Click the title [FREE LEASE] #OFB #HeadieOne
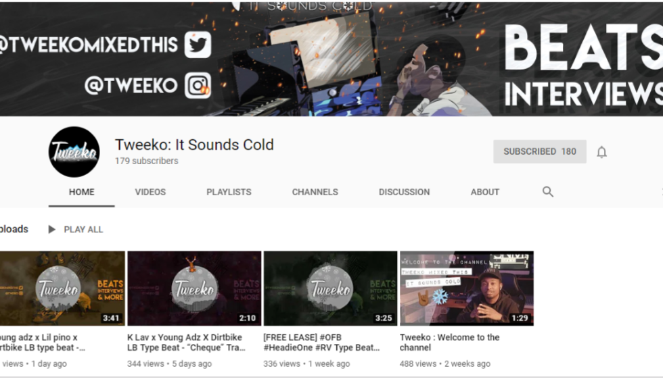The image size is (663, 379). [x=321, y=343]
